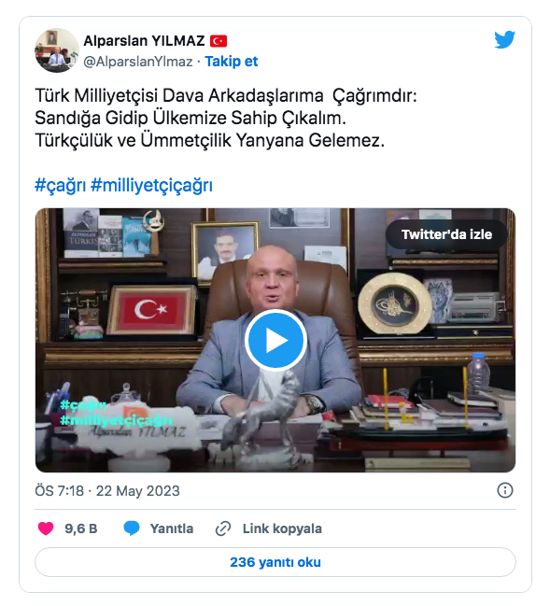The width and height of the screenshot is (550, 606).
Task: Open the #çağrı hashtag
Action: coord(61,185)
